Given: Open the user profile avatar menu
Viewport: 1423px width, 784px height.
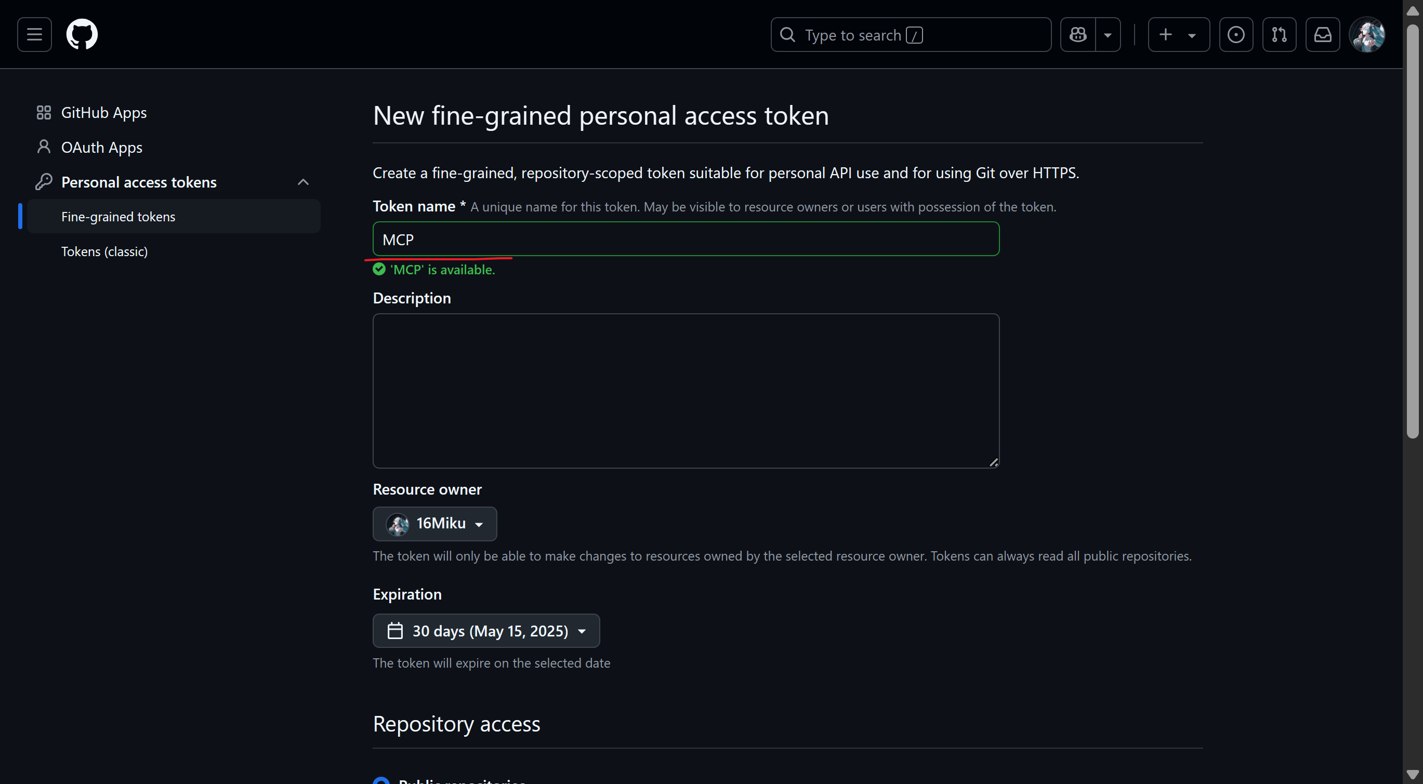Looking at the screenshot, I should pyautogui.click(x=1367, y=34).
